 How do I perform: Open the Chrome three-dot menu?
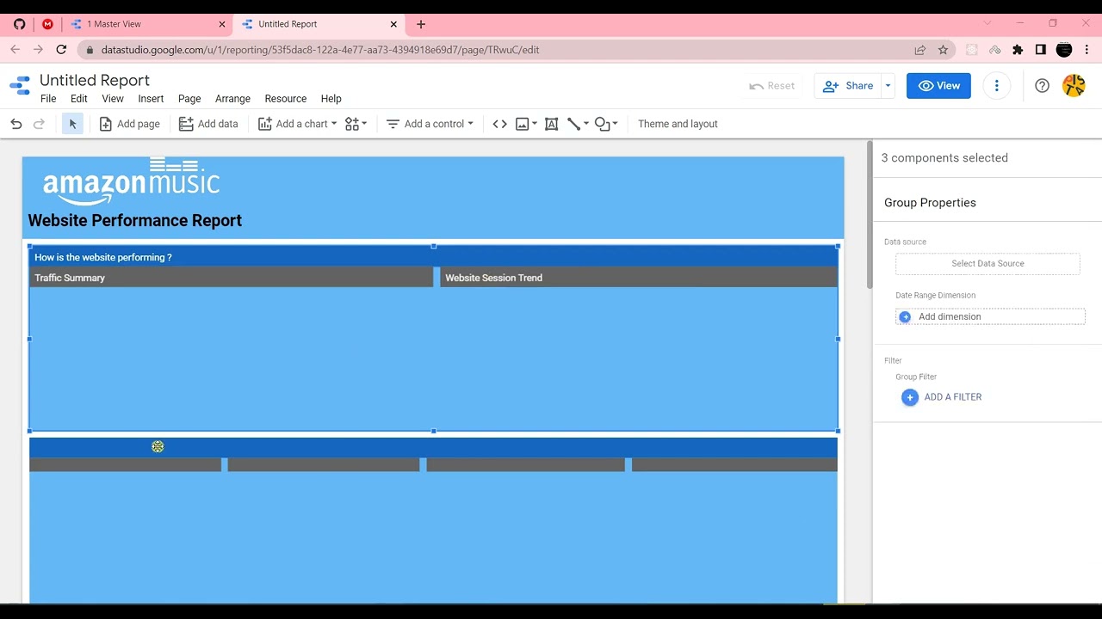point(1087,50)
